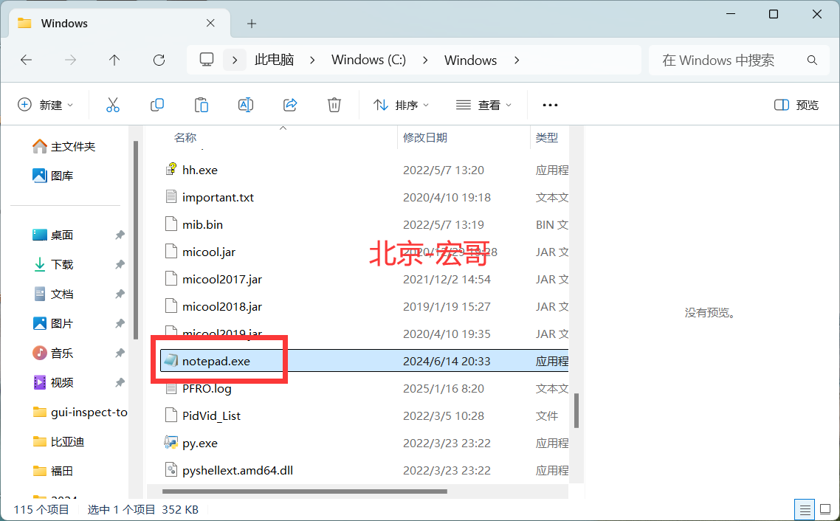Unpin 桌面 using its pin icon

120,235
